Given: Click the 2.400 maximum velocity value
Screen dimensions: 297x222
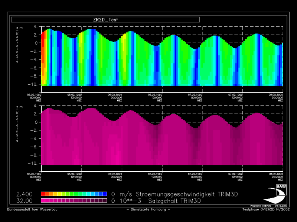Looking at the screenshot, I should click(x=25, y=194).
